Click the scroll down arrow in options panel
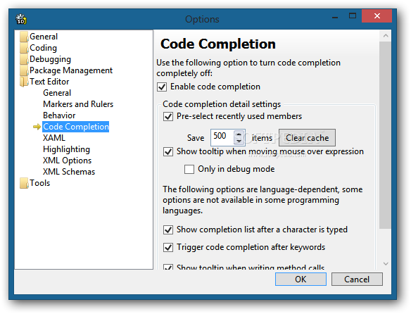The width and height of the screenshot is (411, 314). [x=386, y=263]
